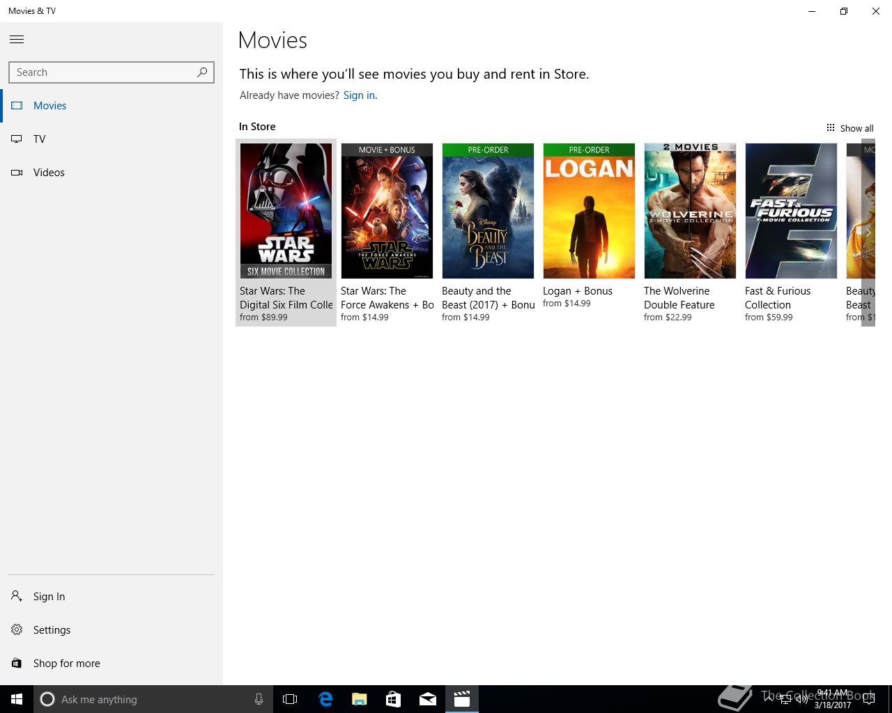Click Cortana 'Ask me anything' box
Viewport: 892px width, 713px height.
coord(152,699)
